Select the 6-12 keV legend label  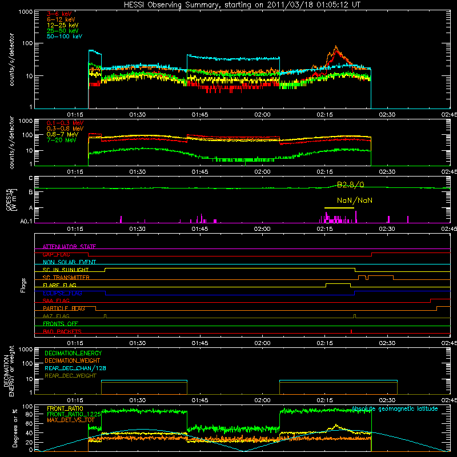tap(61, 19)
